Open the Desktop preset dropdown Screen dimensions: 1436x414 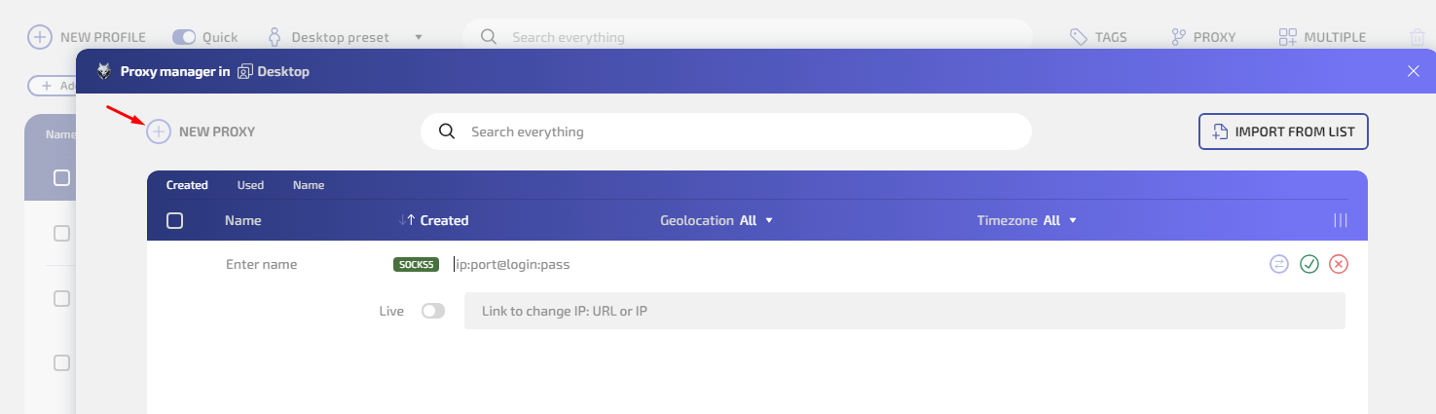pos(419,37)
